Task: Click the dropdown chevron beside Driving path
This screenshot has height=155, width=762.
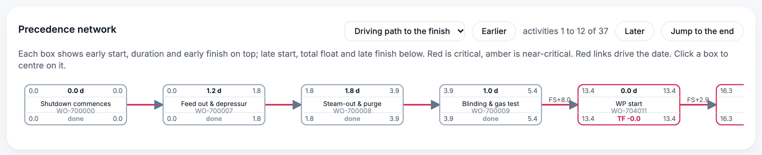Action: point(460,31)
